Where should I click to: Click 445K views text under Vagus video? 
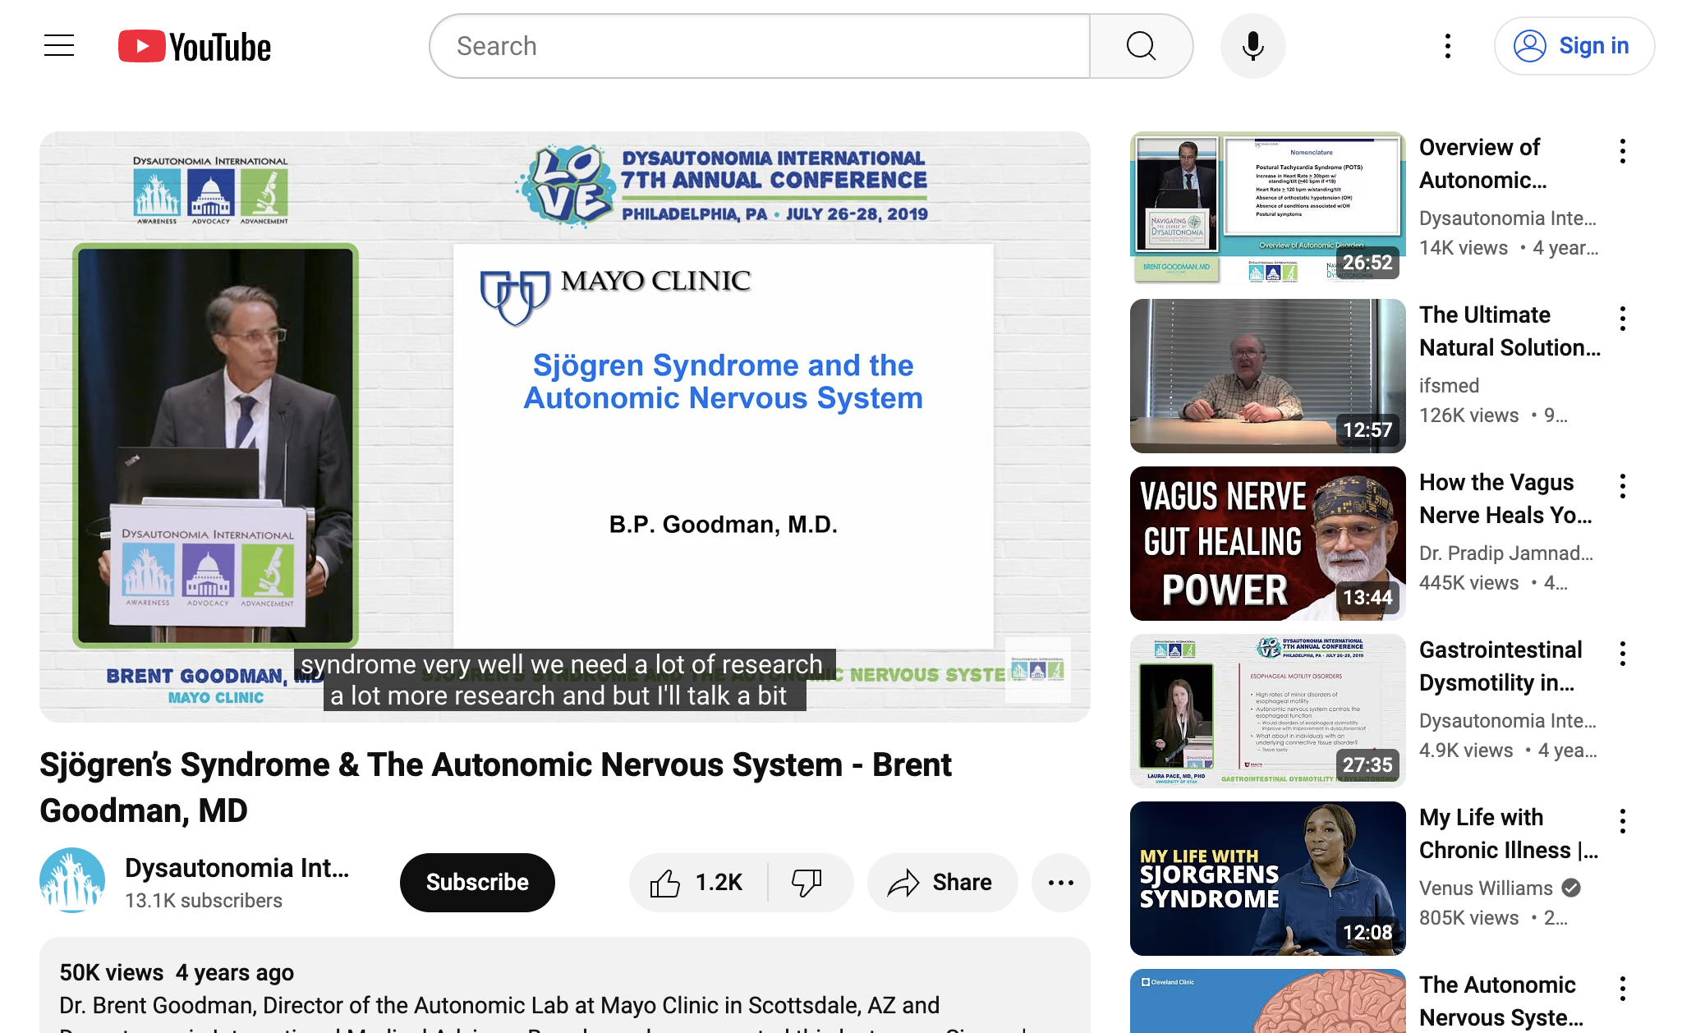[1469, 582]
